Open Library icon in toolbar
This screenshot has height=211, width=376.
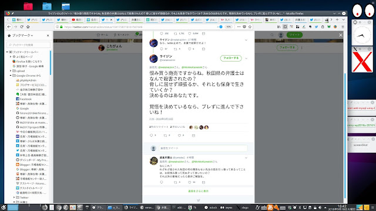[x=278, y=27]
